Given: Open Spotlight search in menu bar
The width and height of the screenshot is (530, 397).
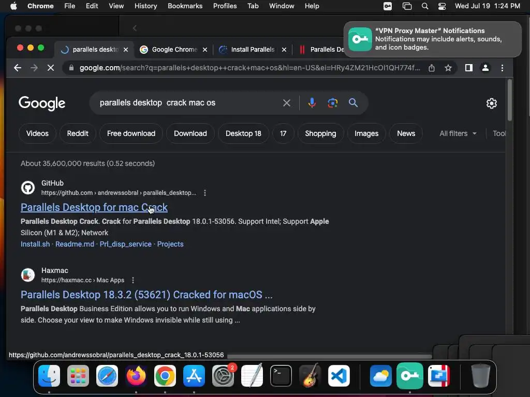Looking at the screenshot, I should (425, 6).
